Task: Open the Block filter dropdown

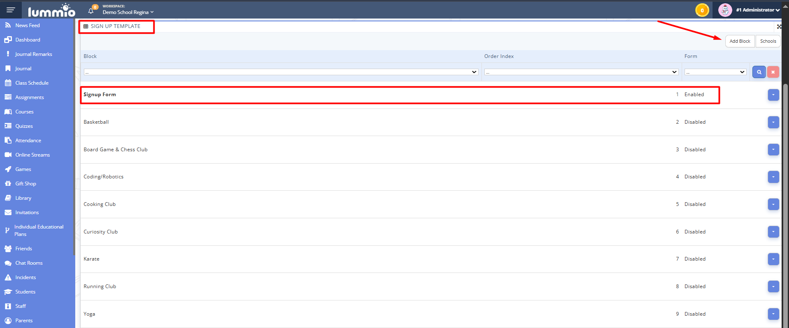Action: pyautogui.click(x=281, y=72)
